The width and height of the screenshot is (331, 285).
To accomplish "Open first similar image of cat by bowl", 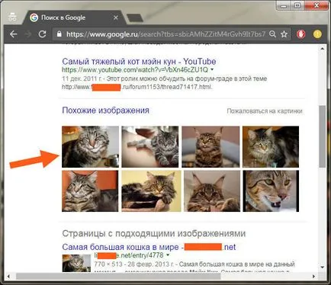I will 90,146.
